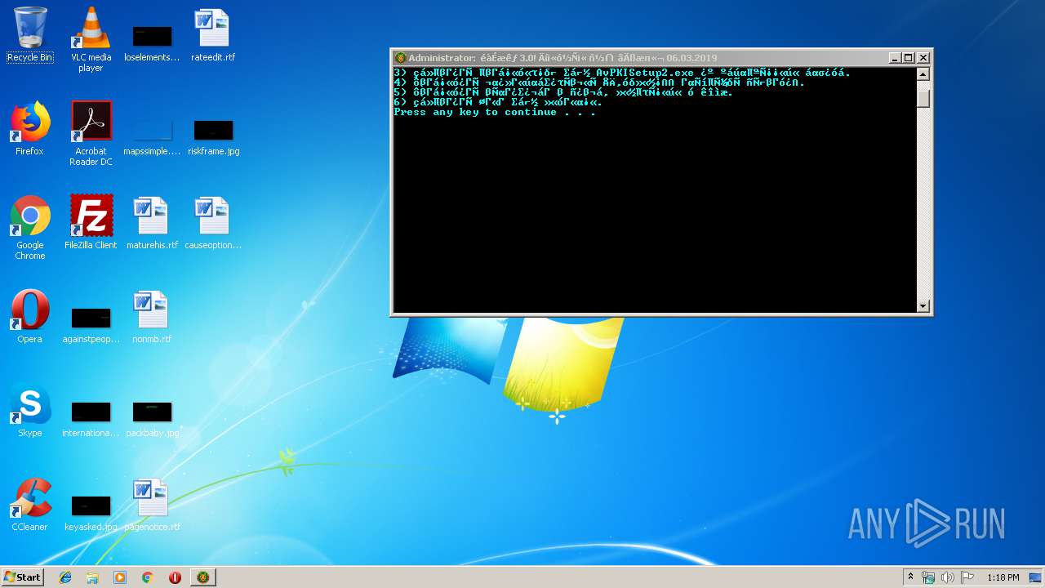Click 'Press any key to continue' text
1045x588 pixels.
click(495, 112)
